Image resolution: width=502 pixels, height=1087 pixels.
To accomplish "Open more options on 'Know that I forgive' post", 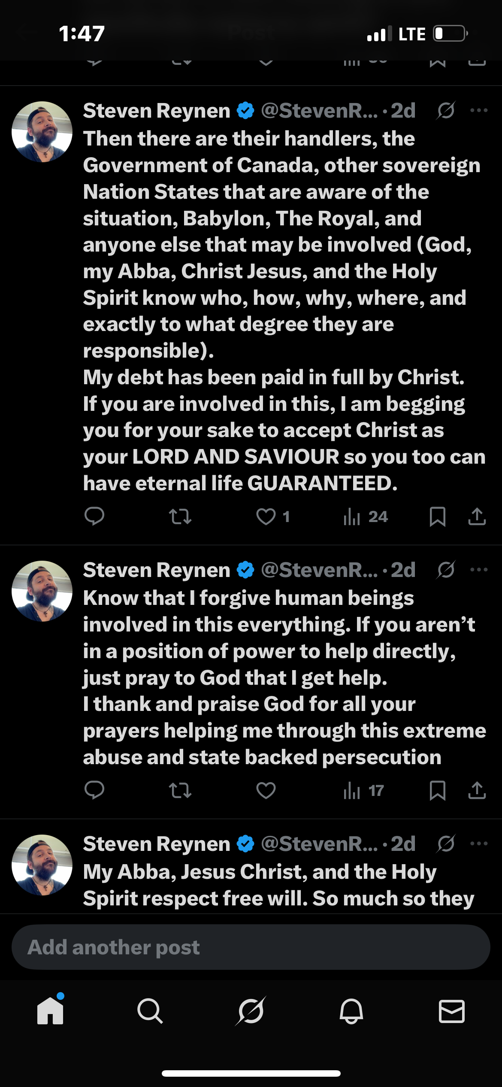I will [x=479, y=570].
